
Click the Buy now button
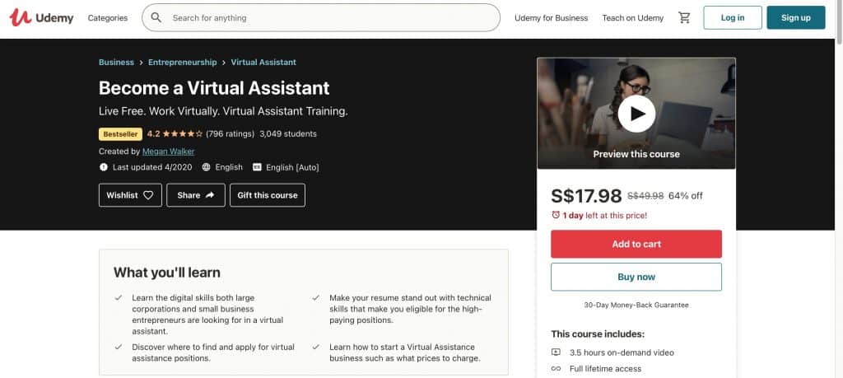(x=636, y=277)
